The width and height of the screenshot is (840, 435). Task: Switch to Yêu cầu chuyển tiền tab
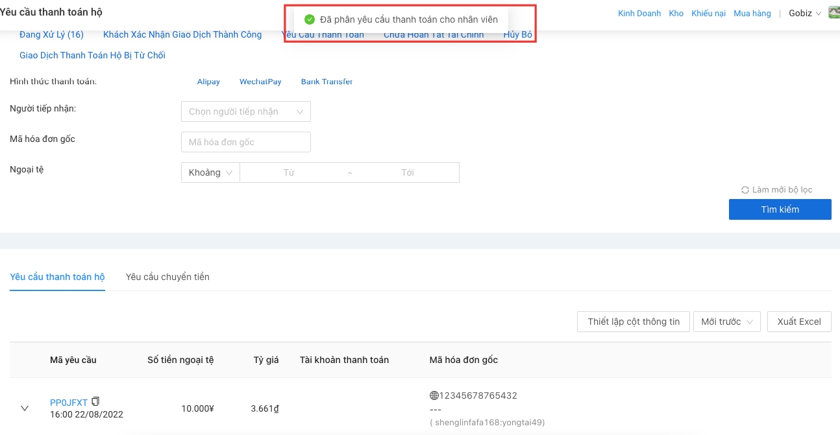tap(167, 277)
